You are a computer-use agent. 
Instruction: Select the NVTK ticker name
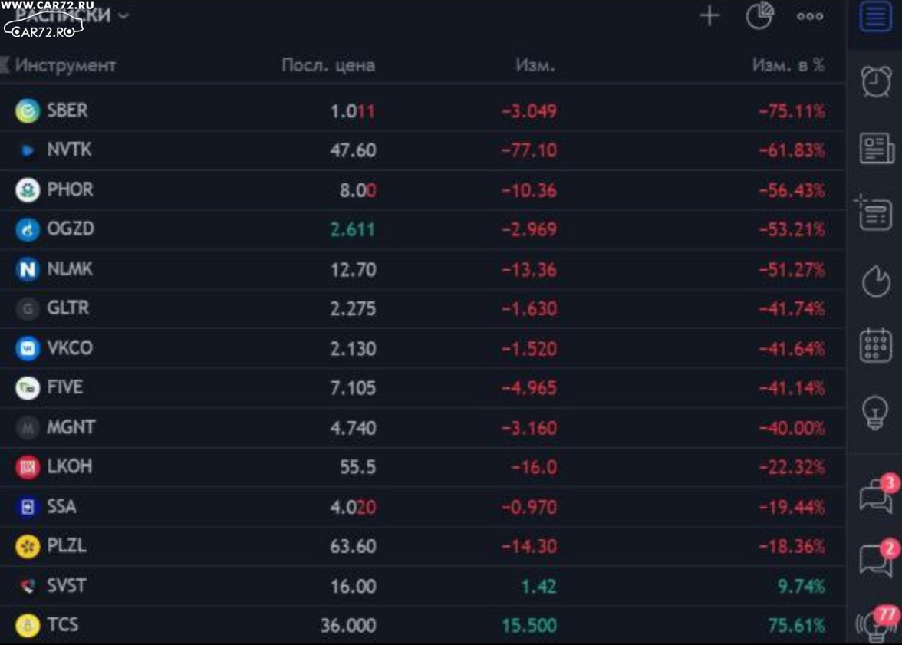click(69, 150)
